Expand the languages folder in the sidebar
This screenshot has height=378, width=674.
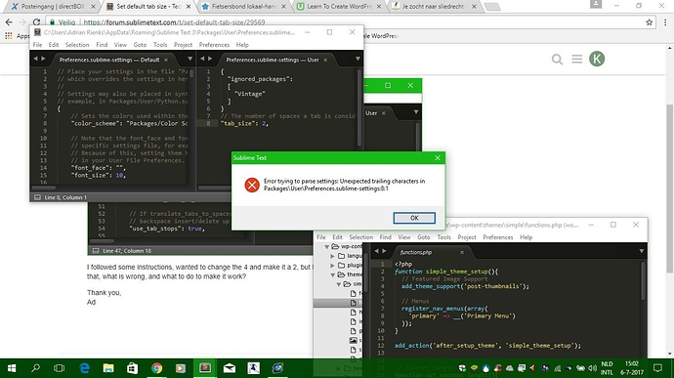(332, 256)
